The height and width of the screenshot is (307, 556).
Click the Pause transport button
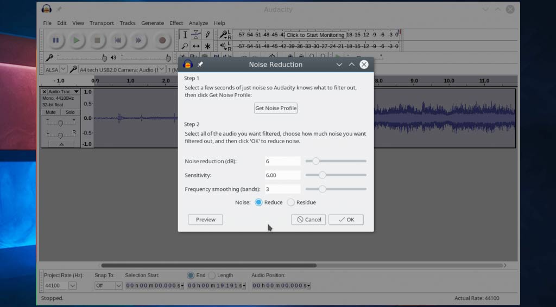tap(56, 40)
